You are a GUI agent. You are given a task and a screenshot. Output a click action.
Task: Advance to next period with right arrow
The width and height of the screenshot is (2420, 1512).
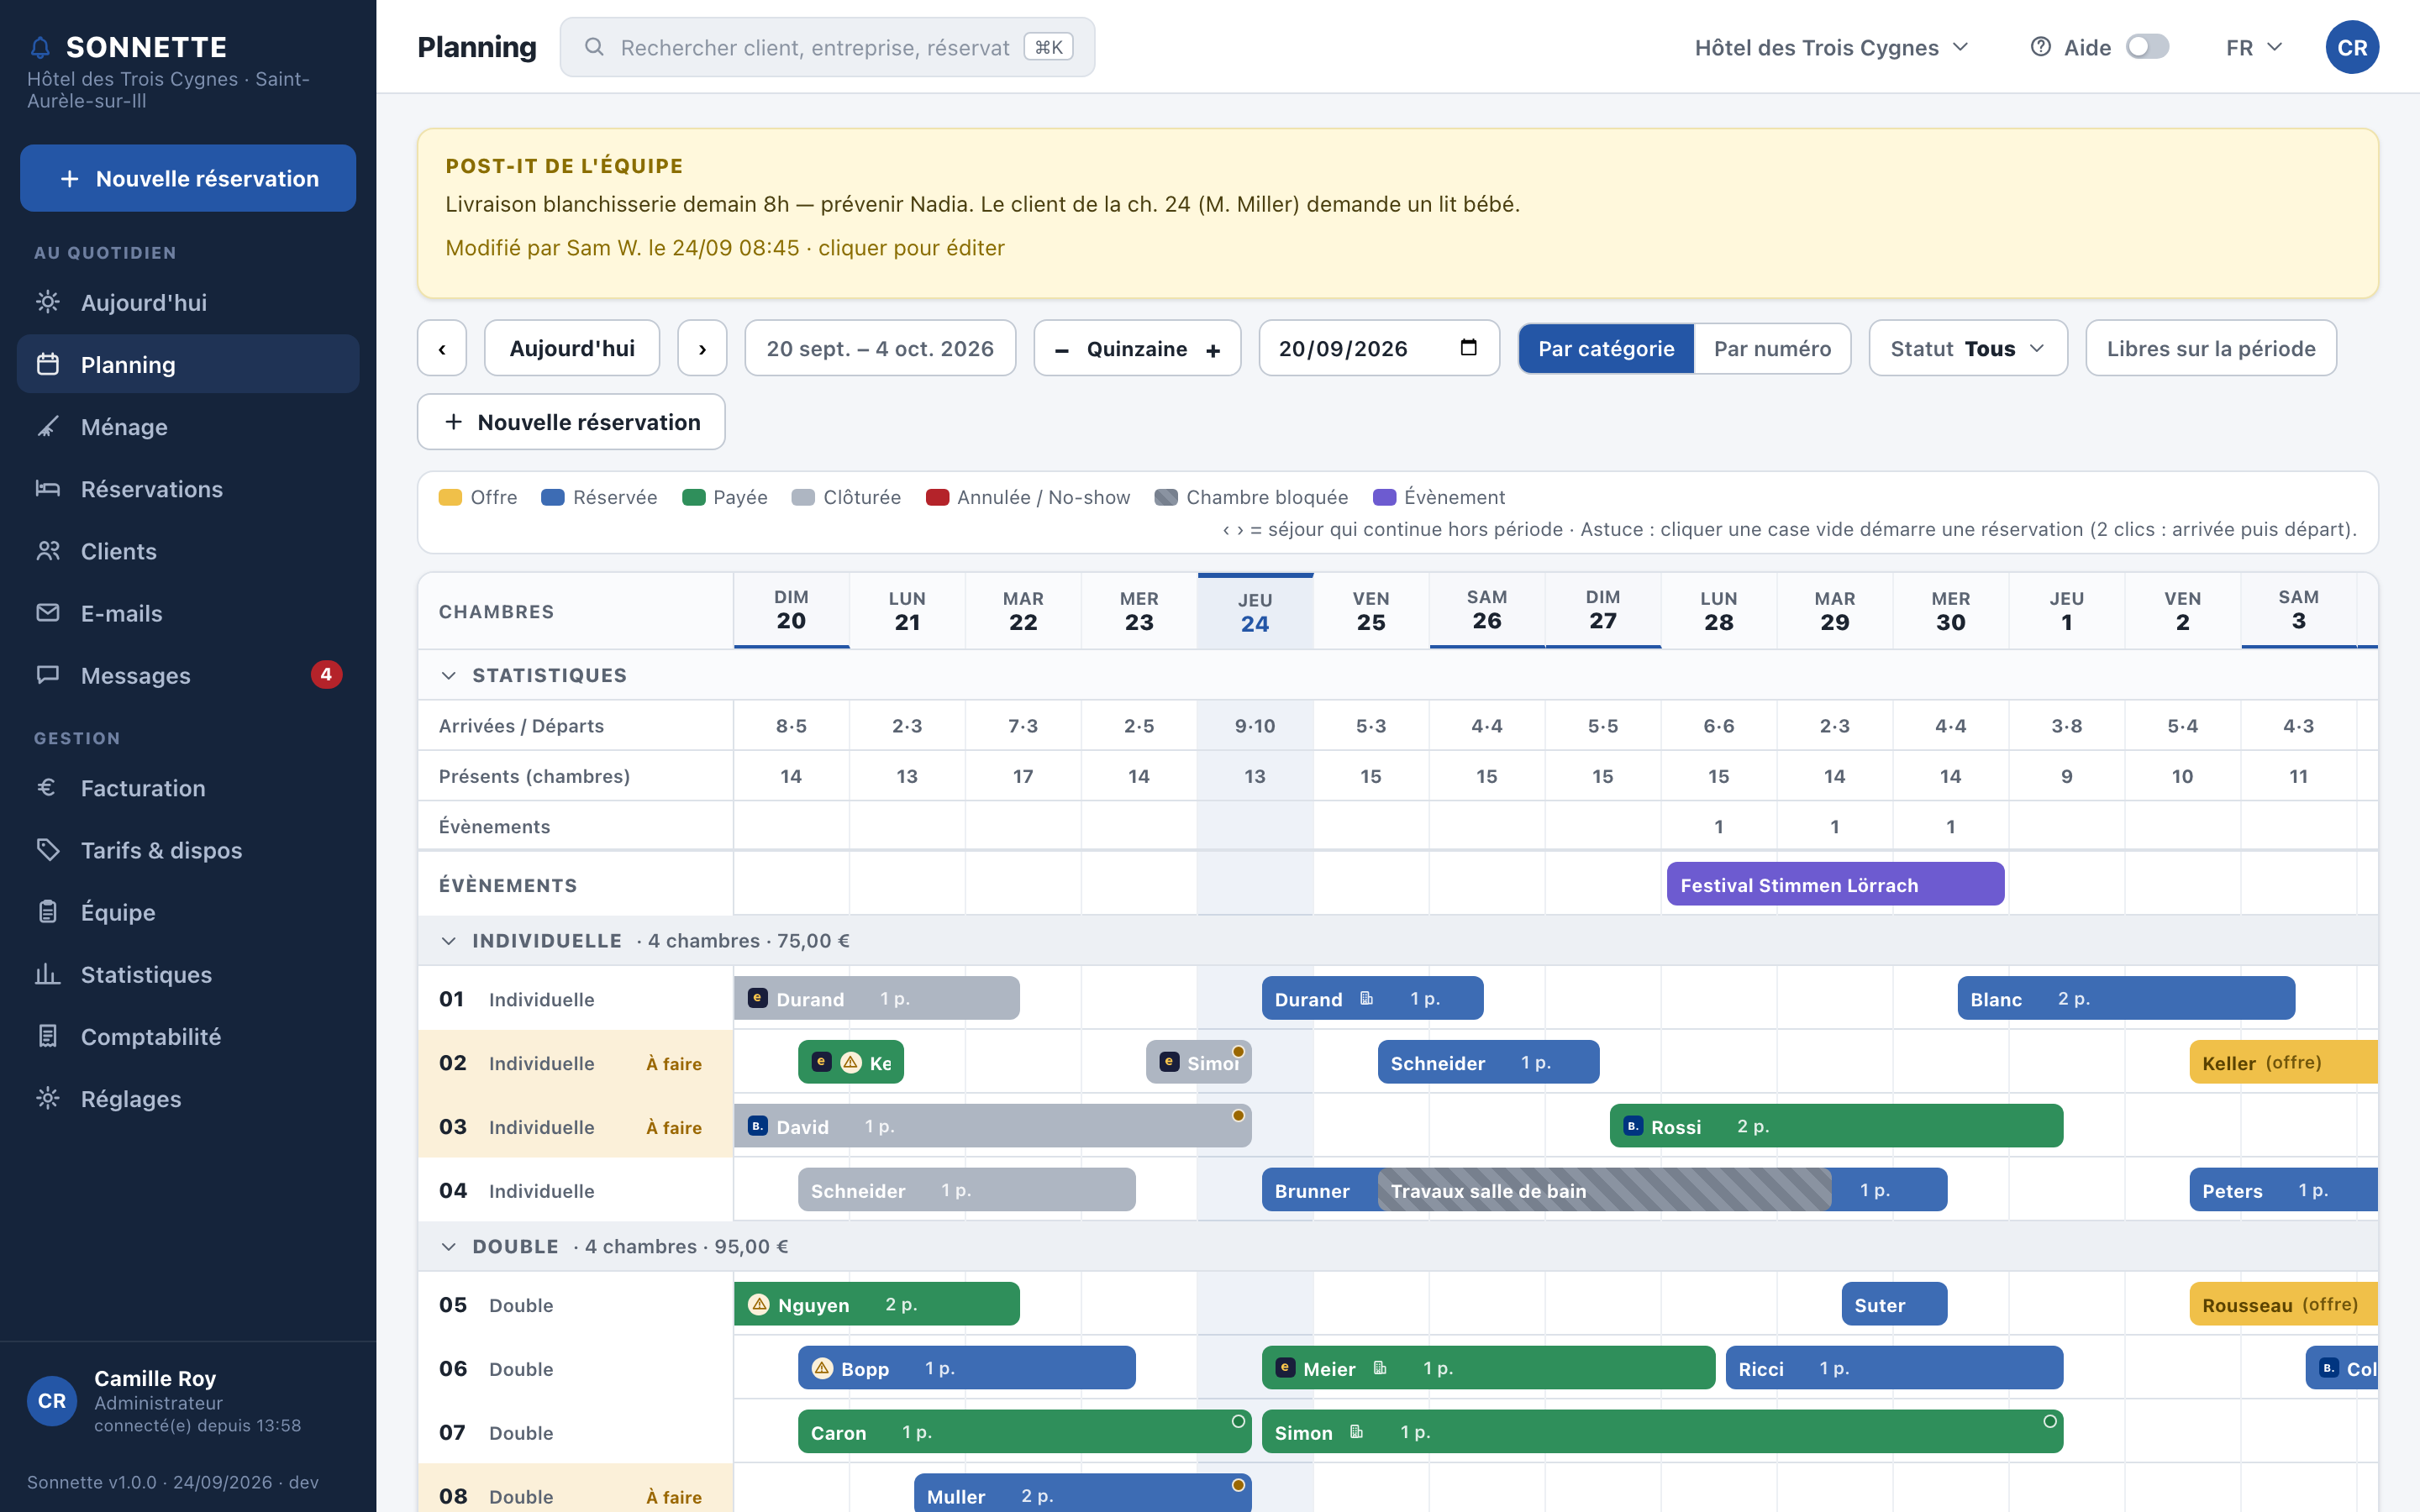702,348
